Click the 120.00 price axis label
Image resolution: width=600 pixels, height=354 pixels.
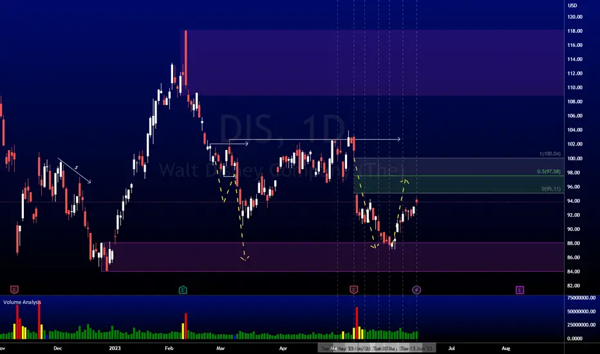click(575, 17)
